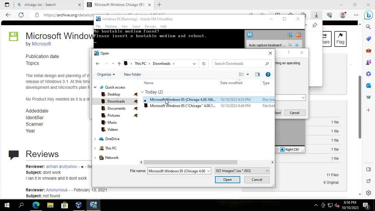
Task: Select Downloads in the navigation pane
Action: (116, 101)
